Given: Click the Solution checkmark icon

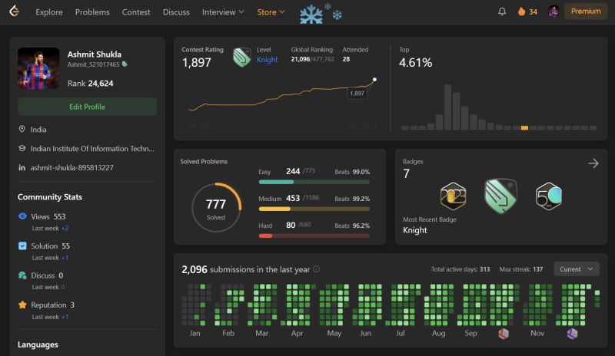Looking at the screenshot, I should tap(22, 246).
